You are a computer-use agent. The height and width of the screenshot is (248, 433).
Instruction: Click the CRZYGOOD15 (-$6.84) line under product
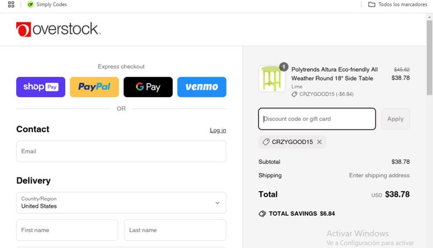(322, 94)
